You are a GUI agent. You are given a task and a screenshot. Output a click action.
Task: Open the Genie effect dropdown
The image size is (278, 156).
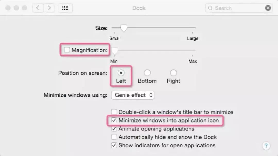click(x=133, y=95)
